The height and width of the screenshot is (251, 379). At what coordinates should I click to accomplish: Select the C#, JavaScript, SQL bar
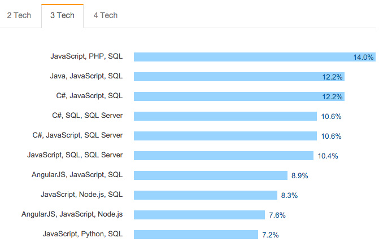point(239,96)
